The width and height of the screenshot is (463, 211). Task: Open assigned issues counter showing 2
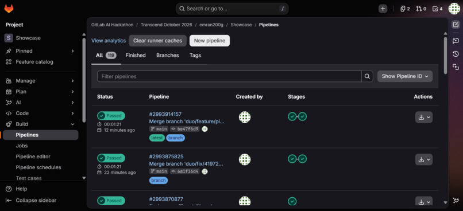(x=405, y=9)
